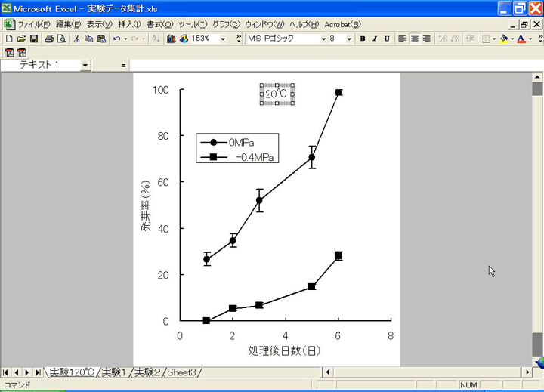Click the center alignment button
544x392 pixels.
pos(414,39)
